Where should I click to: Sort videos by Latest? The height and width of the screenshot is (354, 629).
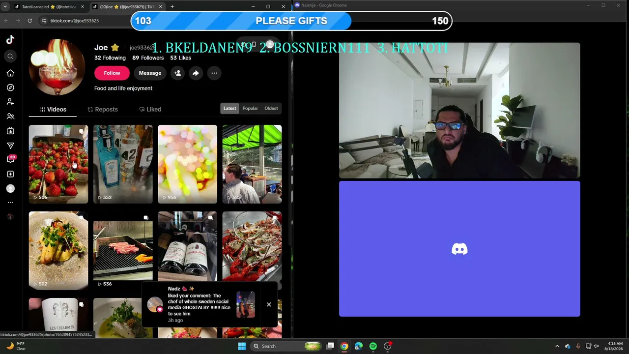[x=229, y=108]
